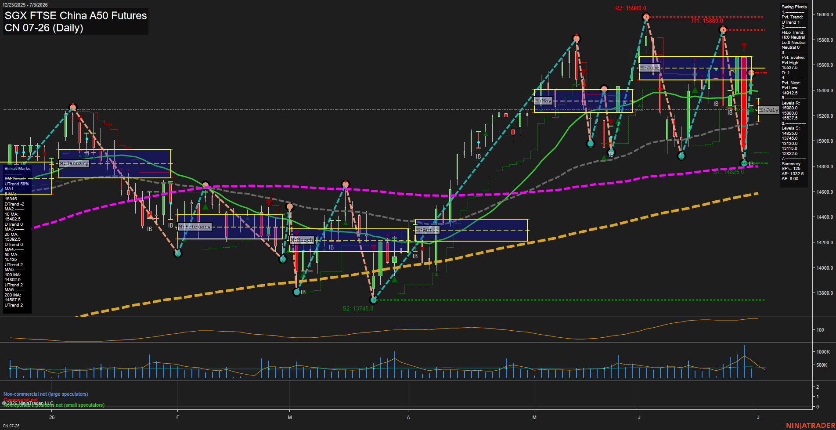Screen dimensions: 836x430
Task: Click the 16000.0 price axis label
Action: tap(825, 14)
